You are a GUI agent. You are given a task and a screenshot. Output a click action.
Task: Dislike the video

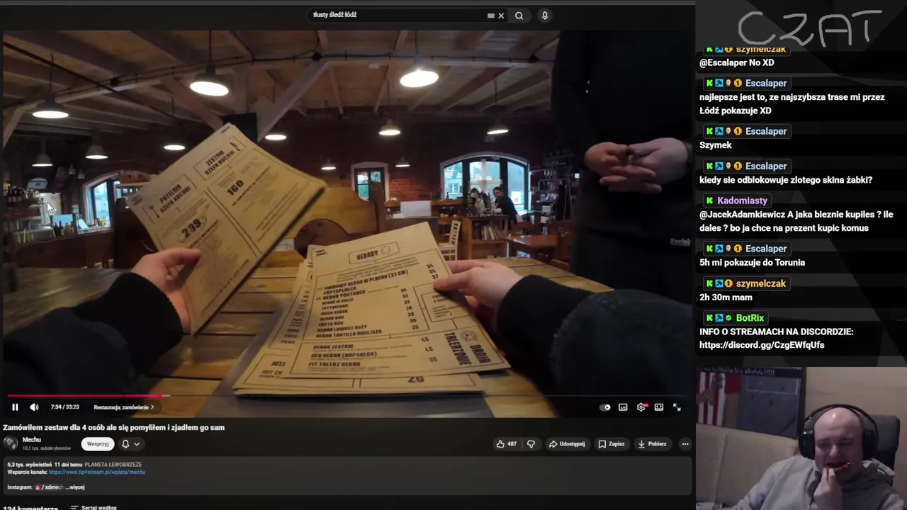[531, 444]
